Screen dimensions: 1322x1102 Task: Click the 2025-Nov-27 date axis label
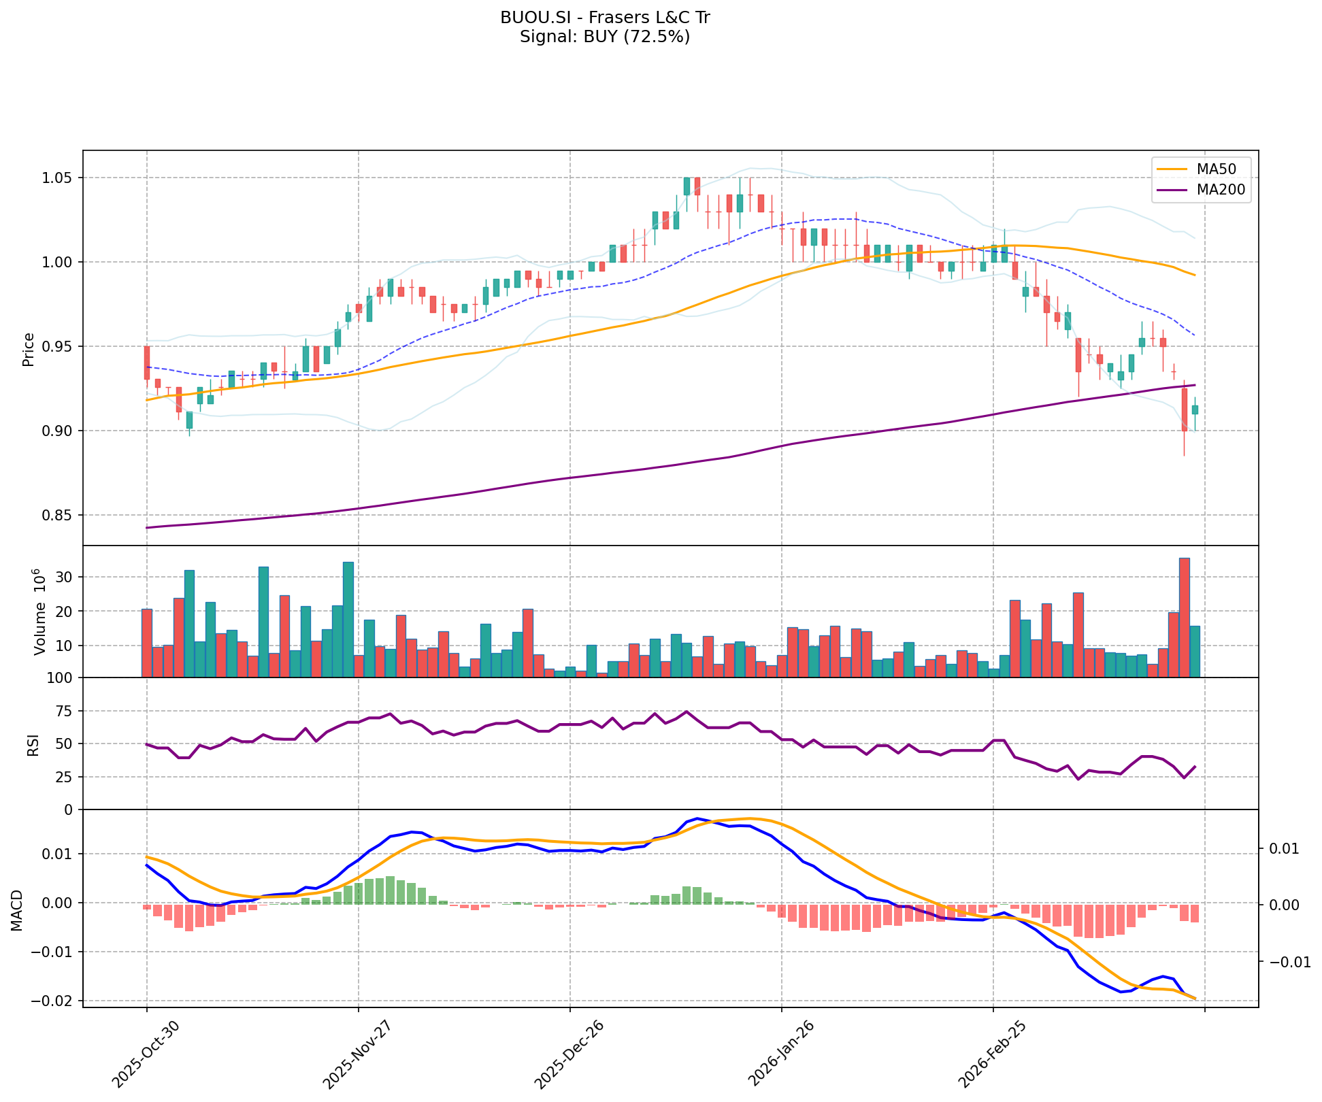click(x=357, y=1054)
